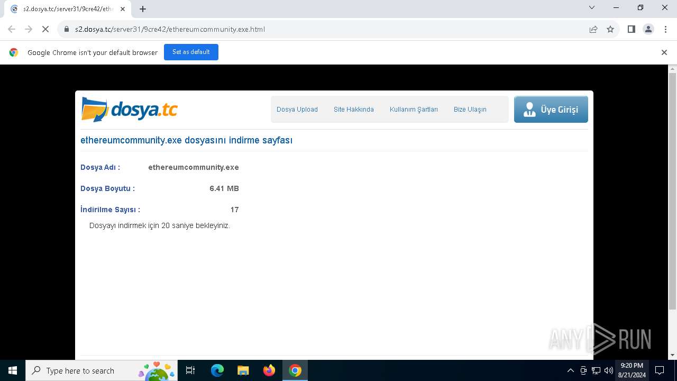Open Bize Ulaşın menu item

470,110
